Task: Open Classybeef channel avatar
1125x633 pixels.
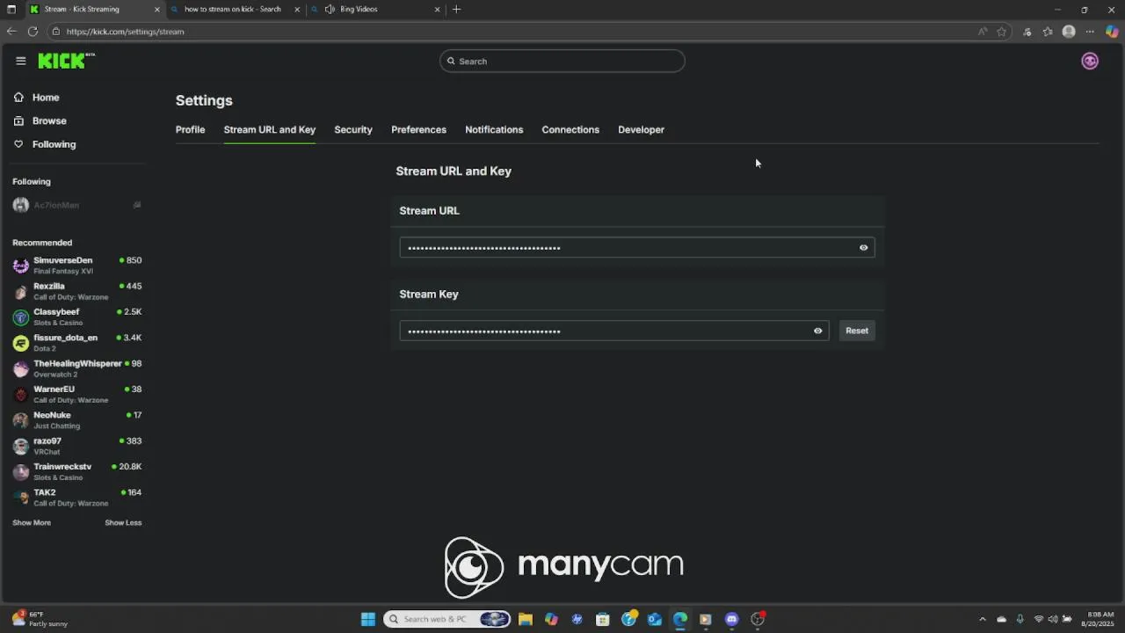Action: coord(21,317)
